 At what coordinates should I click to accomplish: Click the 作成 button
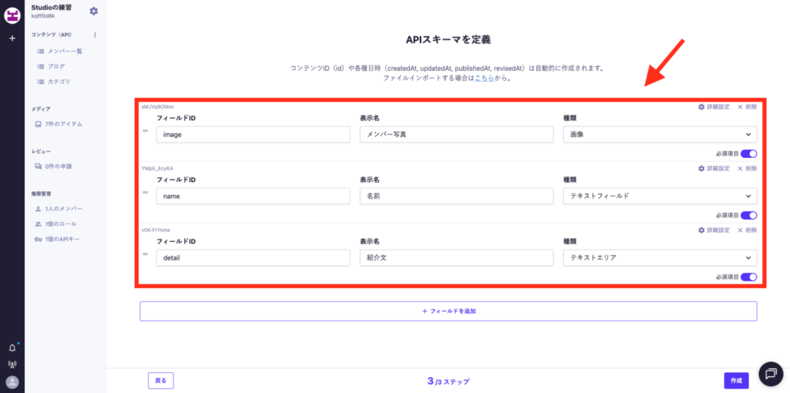coord(736,381)
